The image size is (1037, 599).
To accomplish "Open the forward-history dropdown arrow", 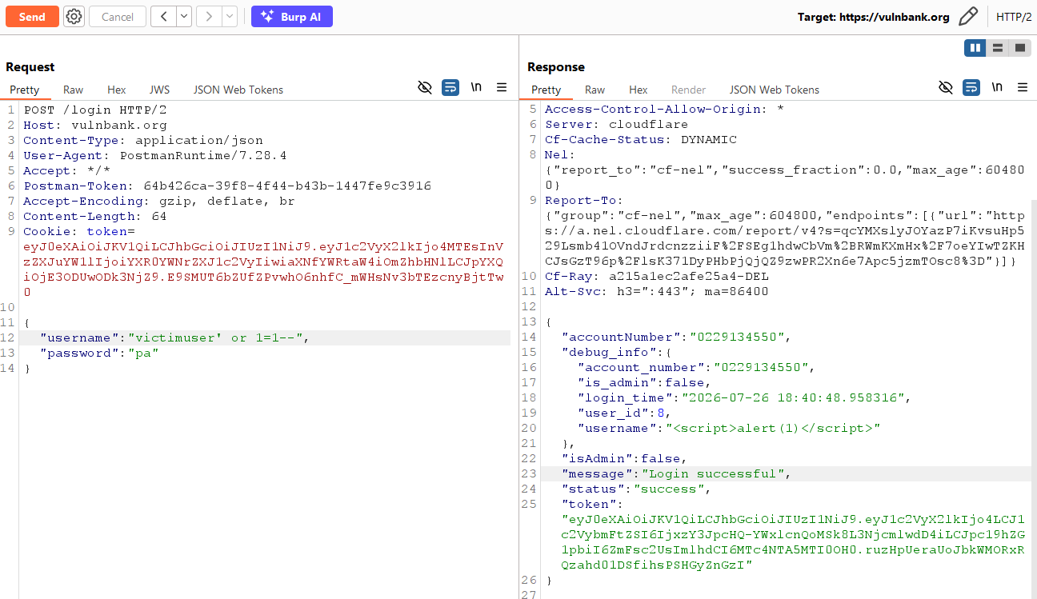I will [230, 17].
